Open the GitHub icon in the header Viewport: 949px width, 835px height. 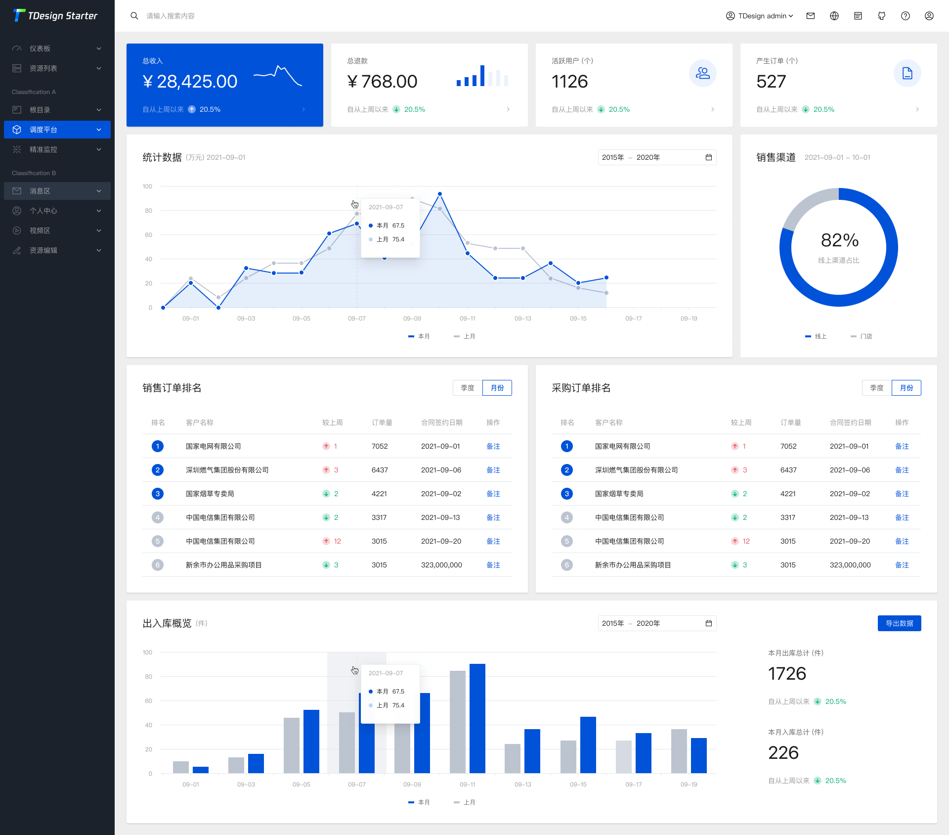pos(882,16)
